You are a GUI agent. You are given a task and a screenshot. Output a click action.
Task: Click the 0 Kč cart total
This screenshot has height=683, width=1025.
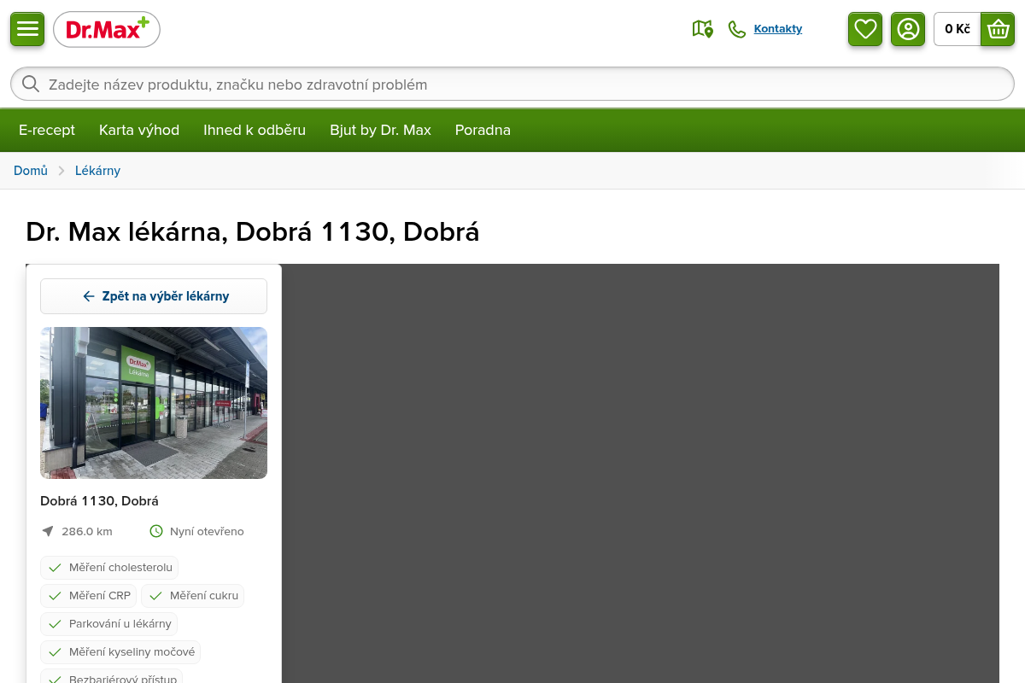pos(958,29)
